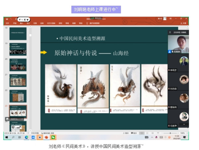Select slide 19 thumbnail
Image resolution: width=199 pixels, height=150 pixels.
(x=18, y=49)
